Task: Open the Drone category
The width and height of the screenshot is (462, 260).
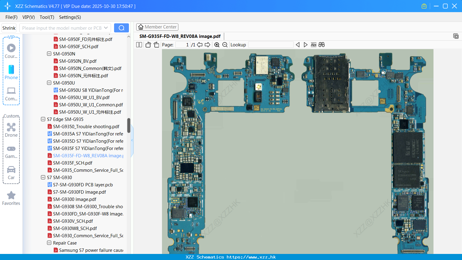Action: tap(11, 127)
